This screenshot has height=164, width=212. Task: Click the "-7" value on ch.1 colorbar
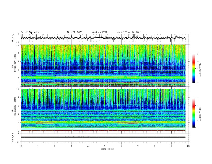(x=198, y=83)
